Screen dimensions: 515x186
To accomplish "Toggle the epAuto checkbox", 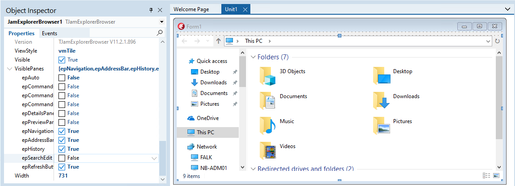I will click(x=62, y=78).
